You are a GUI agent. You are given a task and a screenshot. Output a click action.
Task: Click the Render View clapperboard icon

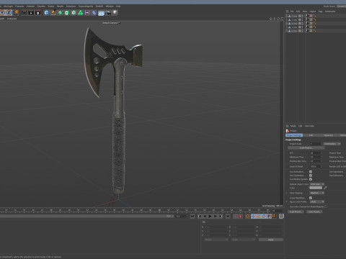(x=25, y=12)
